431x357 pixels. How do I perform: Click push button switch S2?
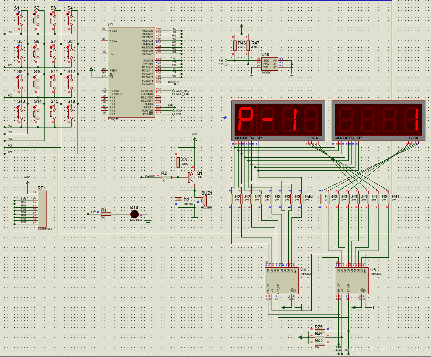coord(36,21)
